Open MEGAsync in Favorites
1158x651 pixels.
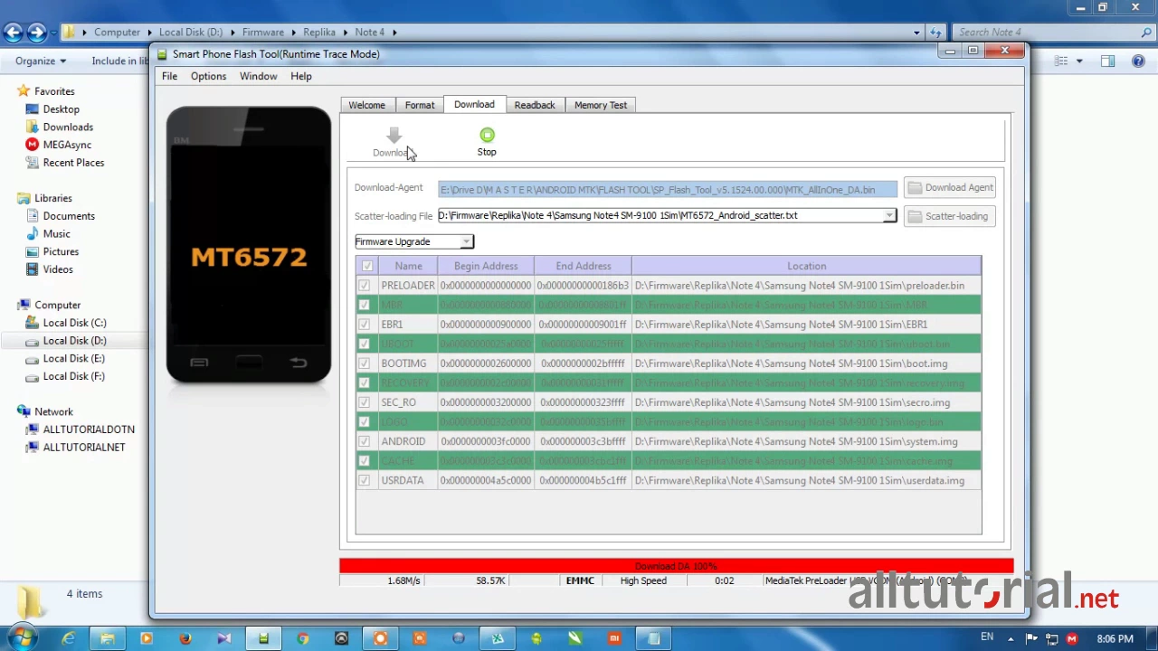pyautogui.click(x=67, y=145)
